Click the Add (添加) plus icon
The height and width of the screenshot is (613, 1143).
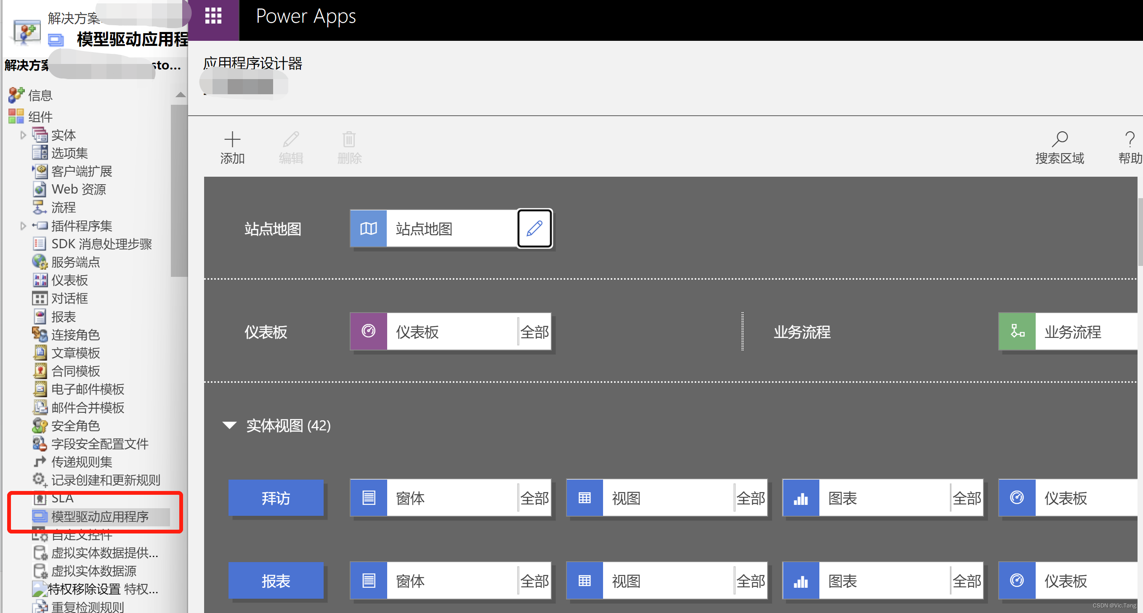click(232, 139)
